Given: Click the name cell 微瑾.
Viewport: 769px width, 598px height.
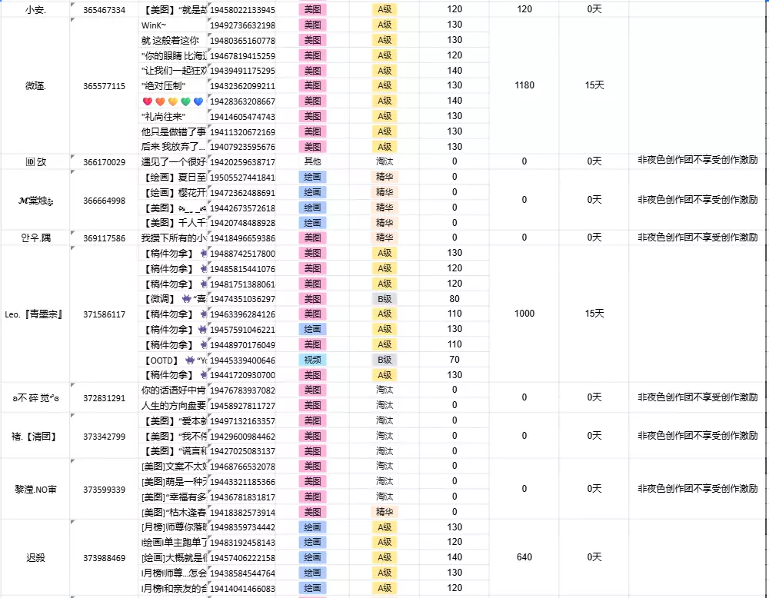Looking at the screenshot, I should coord(35,86).
